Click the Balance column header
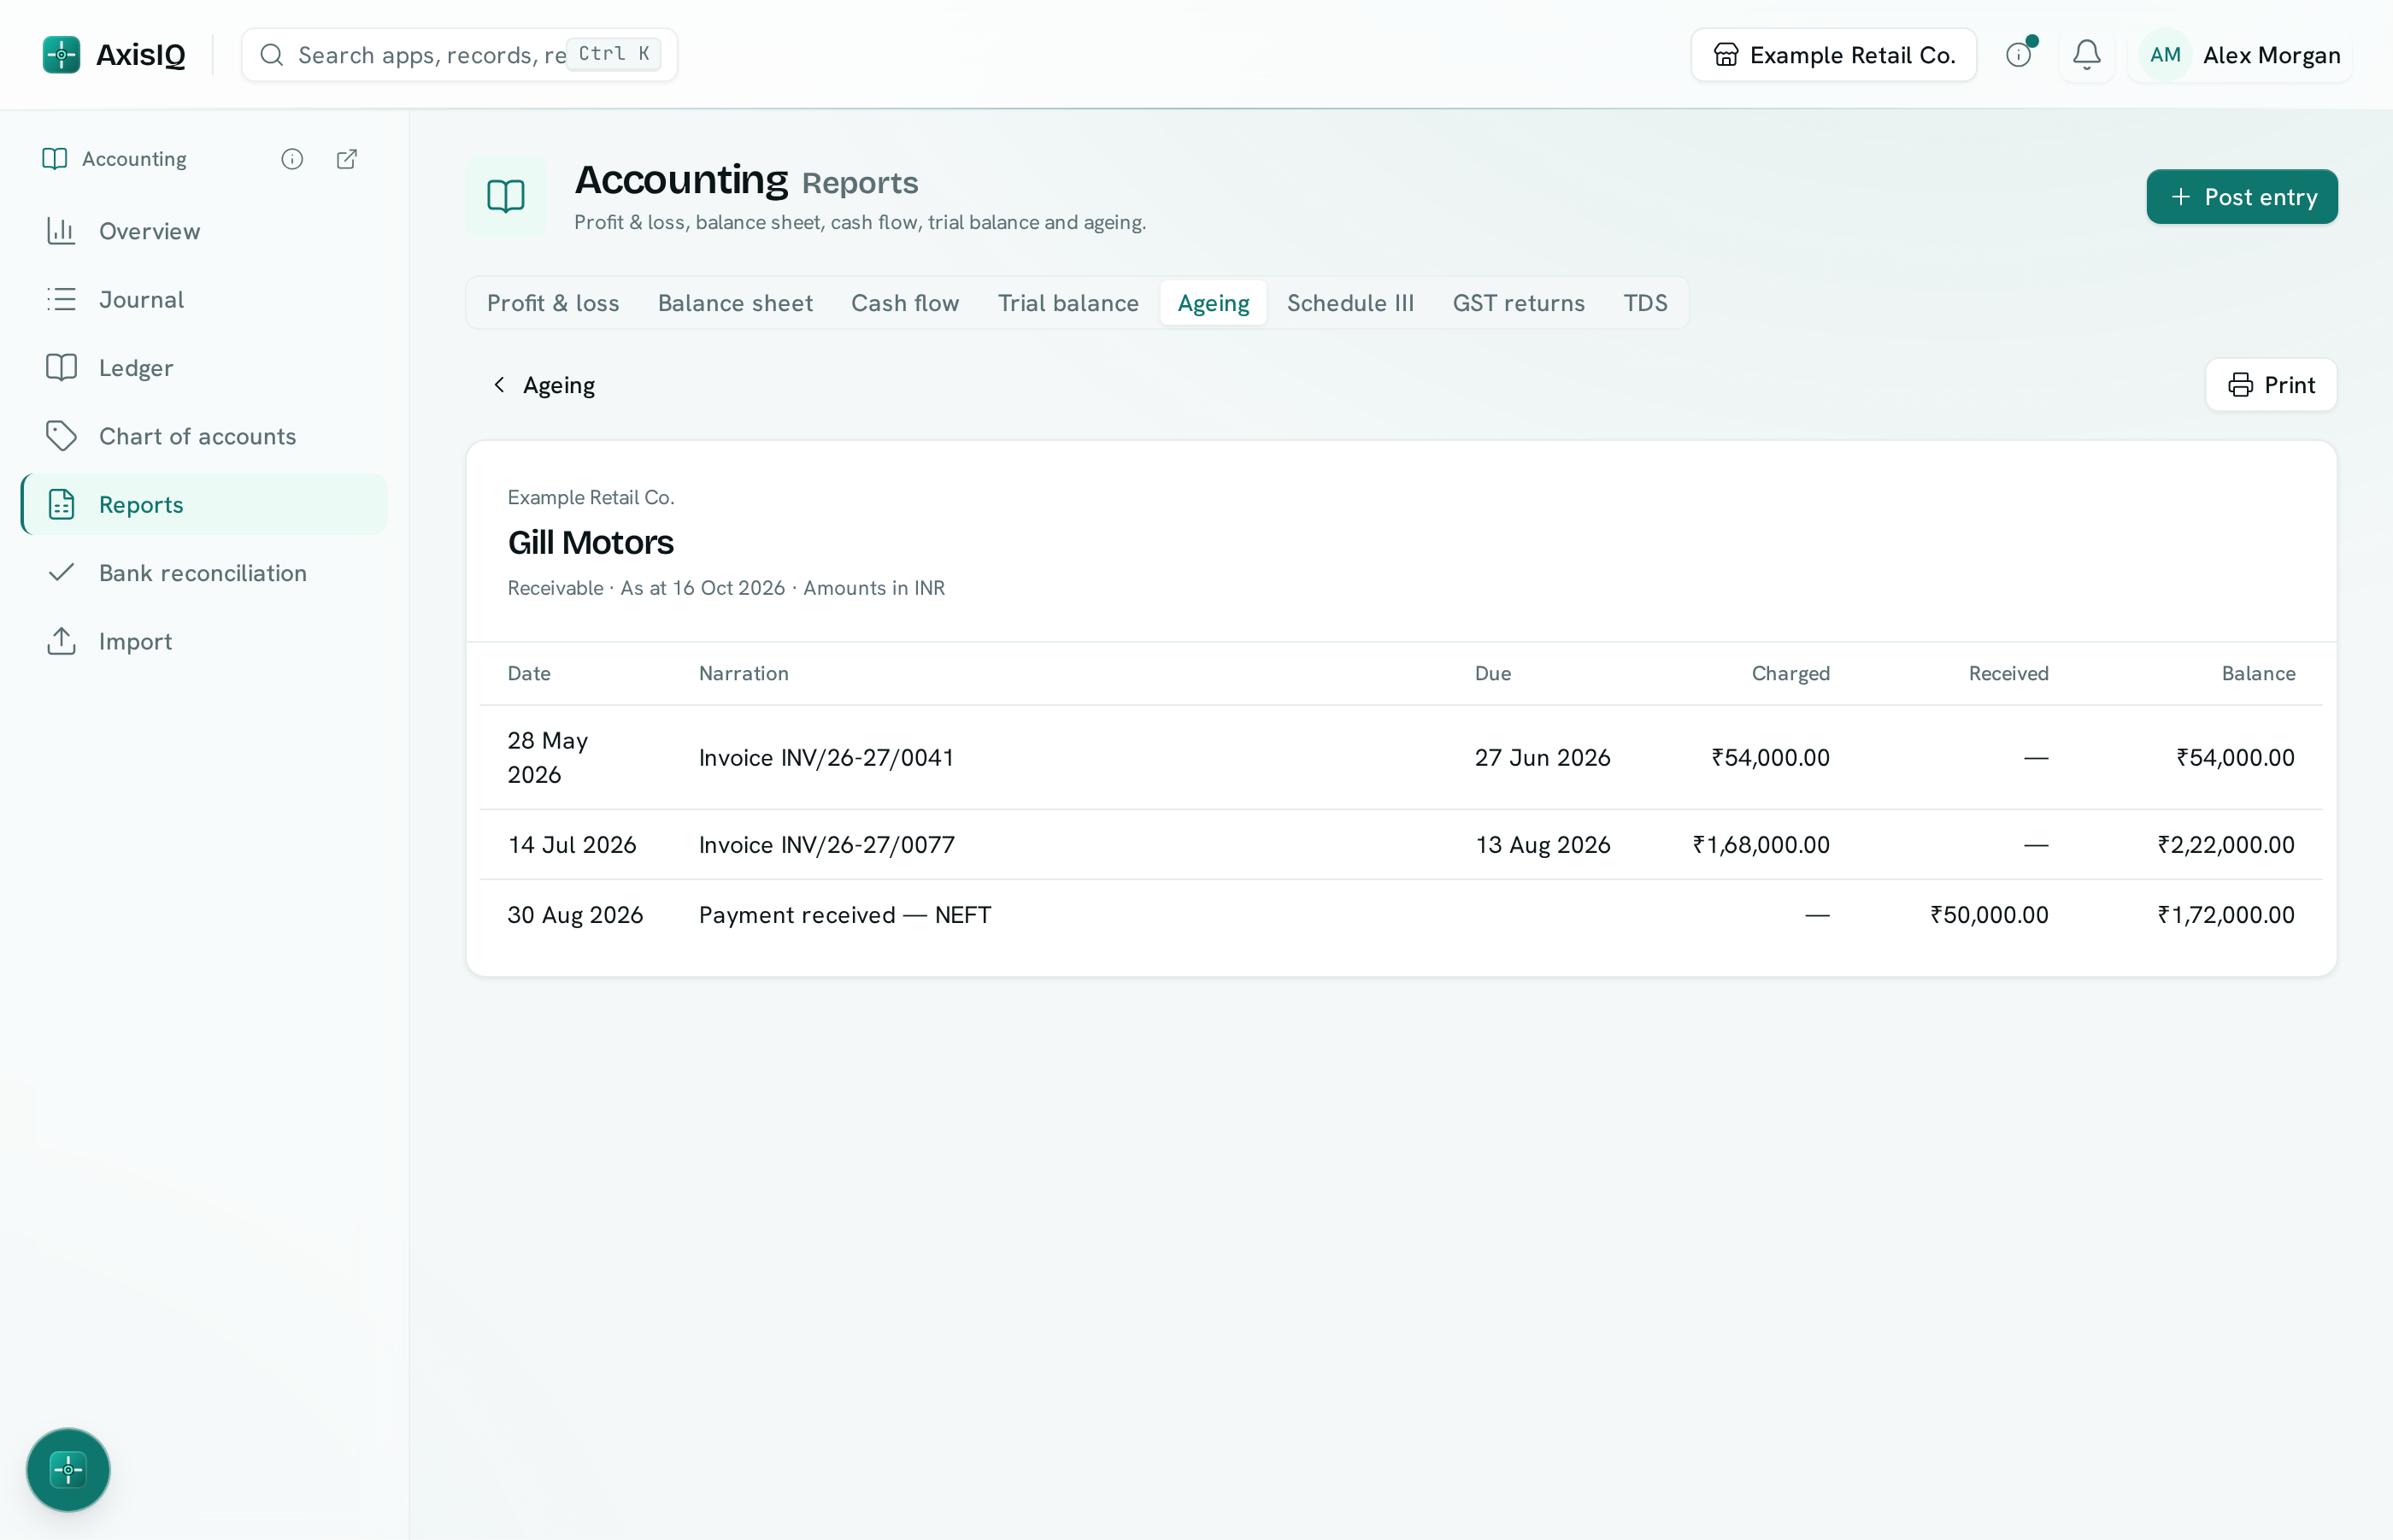 [x=2258, y=674]
